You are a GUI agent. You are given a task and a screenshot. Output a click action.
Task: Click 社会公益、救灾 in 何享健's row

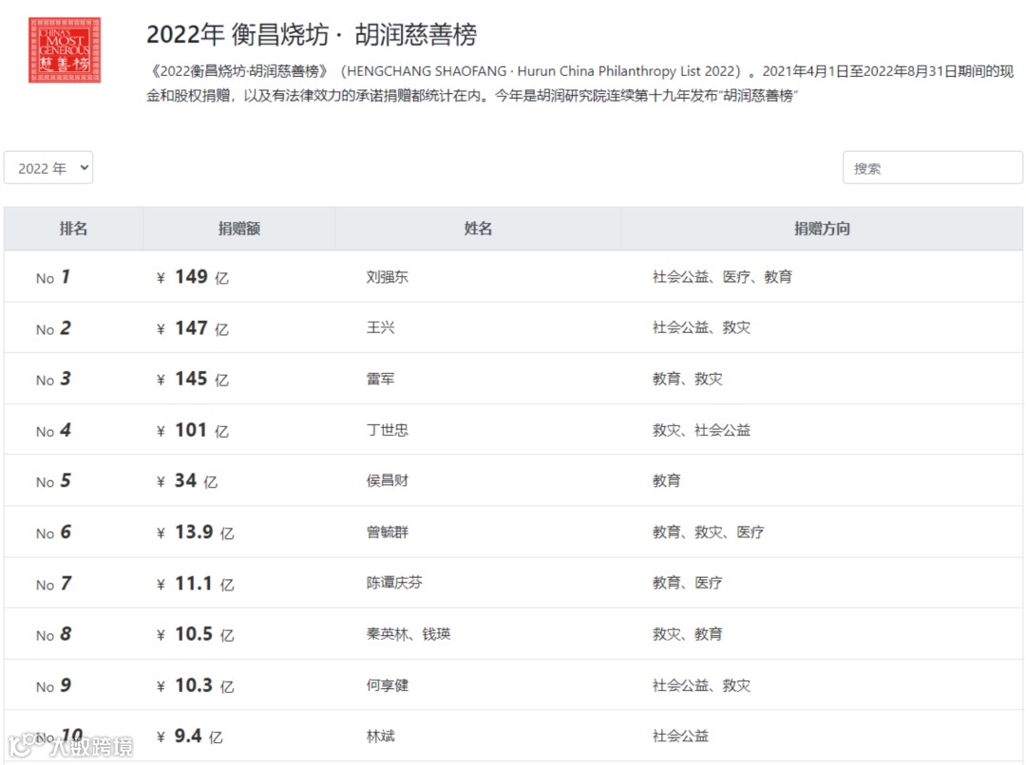(x=701, y=684)
